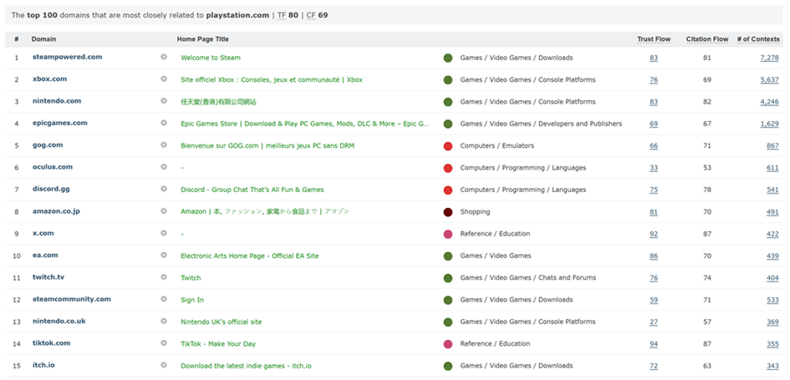Click the Domain column header
790x380 pixels.
tap(43, 39)
